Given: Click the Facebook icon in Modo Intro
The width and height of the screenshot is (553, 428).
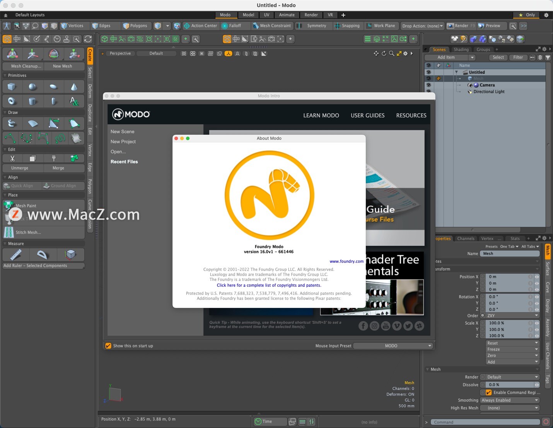Looking at the screenshot, I should pyautogui.click(x=363, y=326).
